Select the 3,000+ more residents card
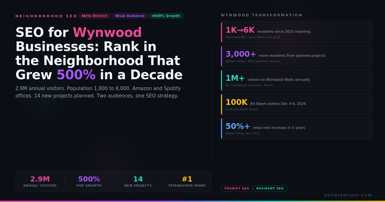Image resolution: width=385 pixels, height=202 pixels. tap(296, 56)
